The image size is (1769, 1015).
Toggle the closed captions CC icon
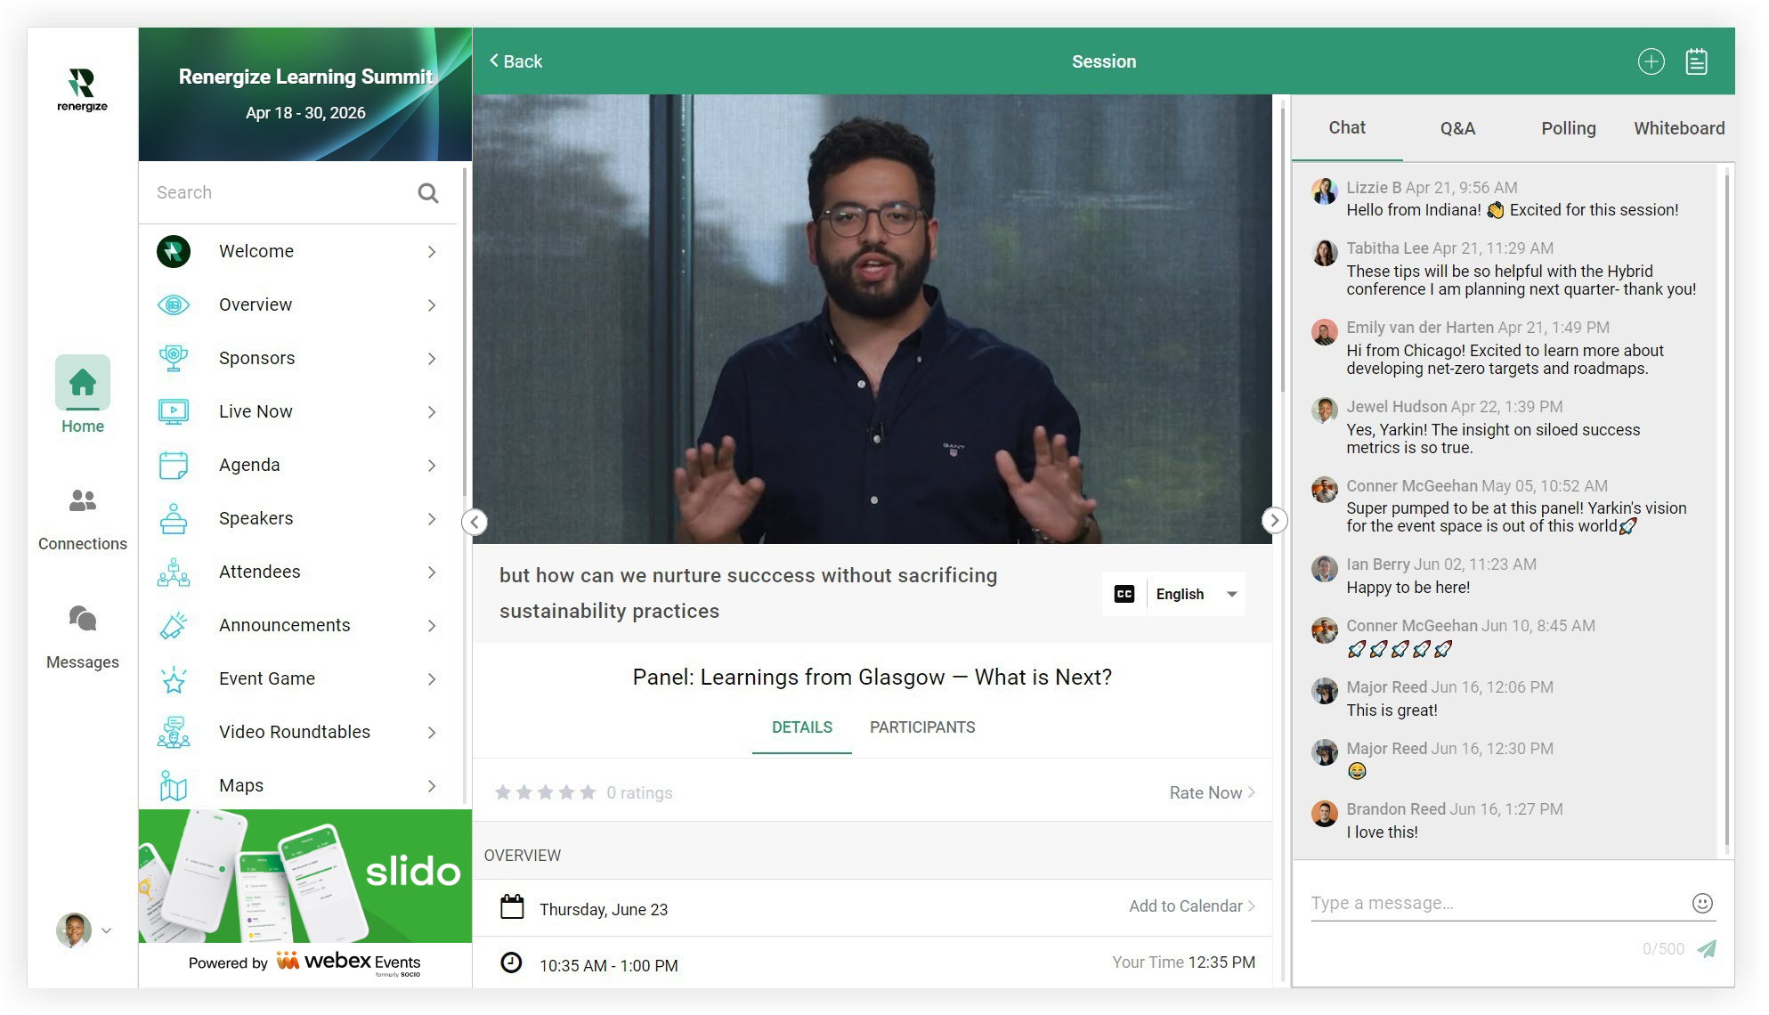click(1124, 594)
